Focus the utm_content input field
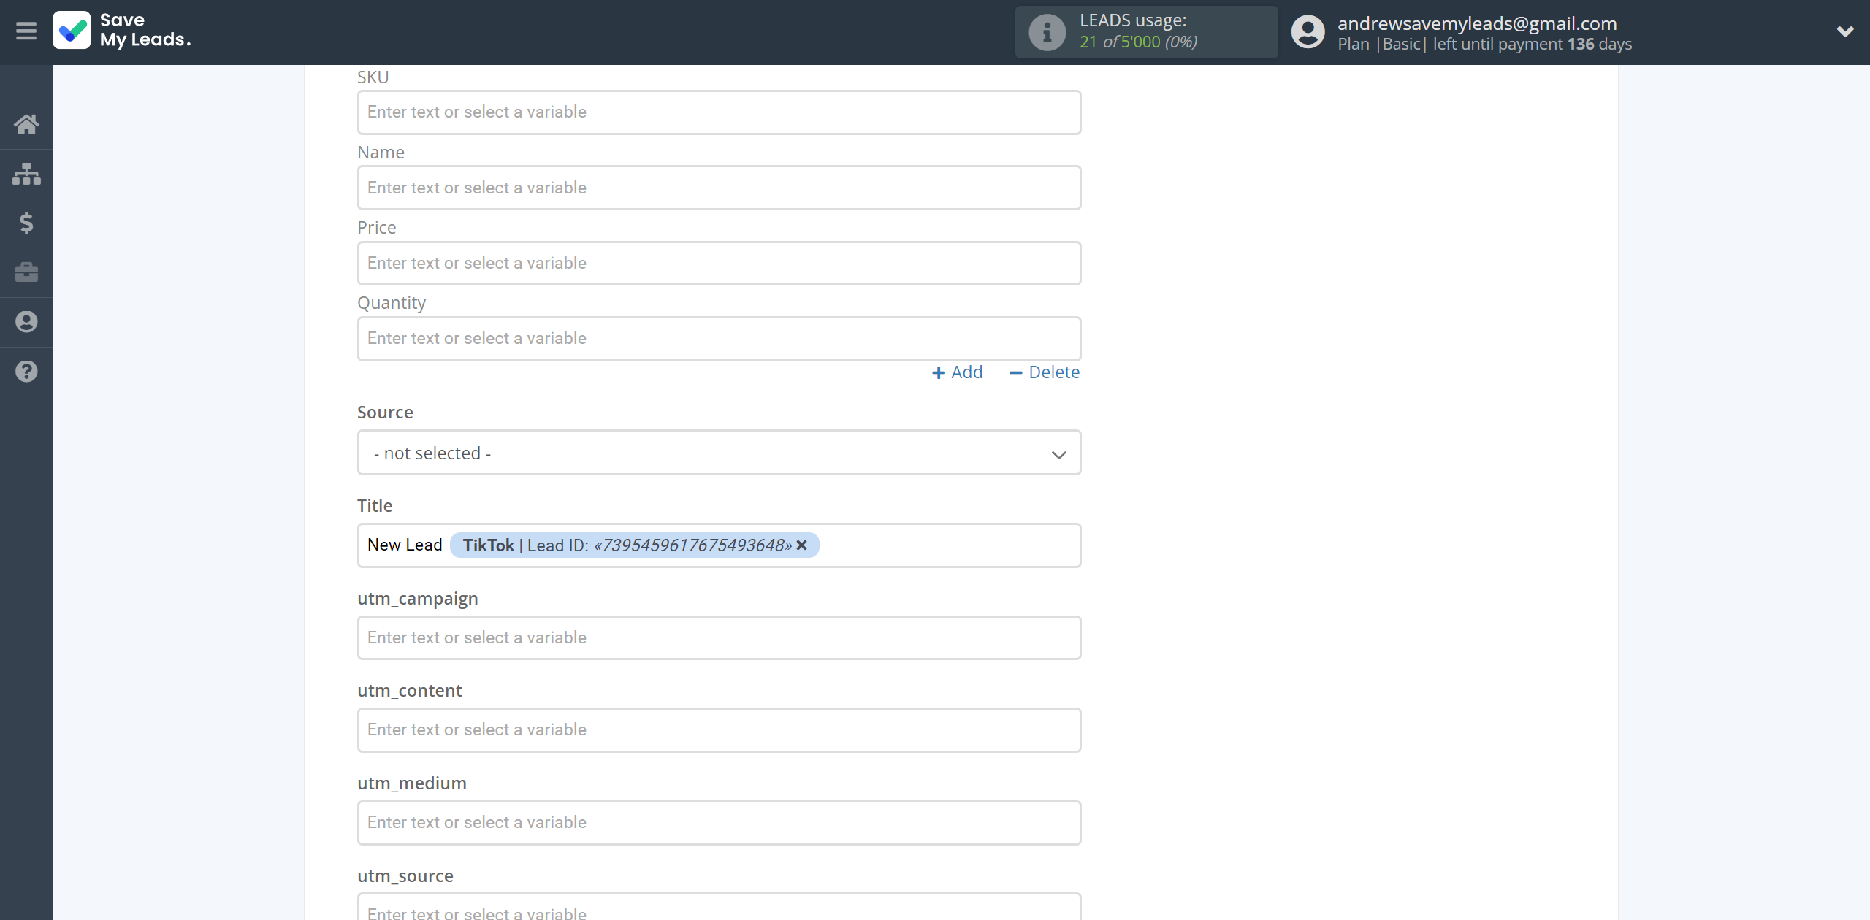1870x920 pixels. point(719,729)
